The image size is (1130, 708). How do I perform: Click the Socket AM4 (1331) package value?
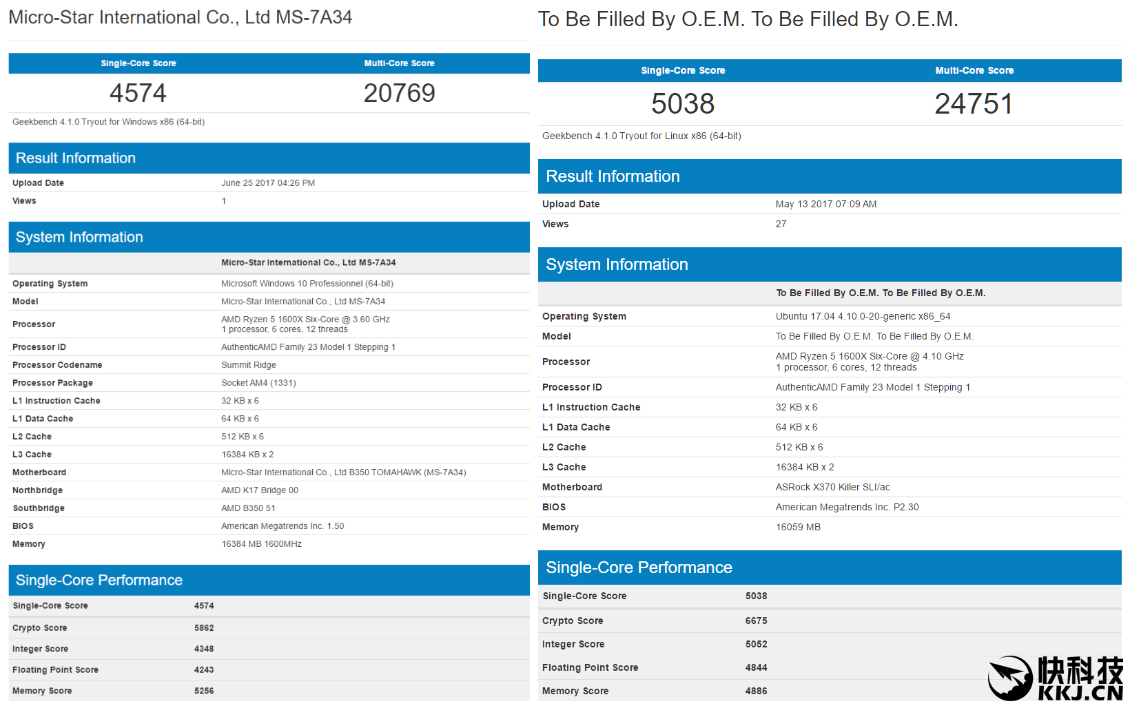click(x=258, y=383)
